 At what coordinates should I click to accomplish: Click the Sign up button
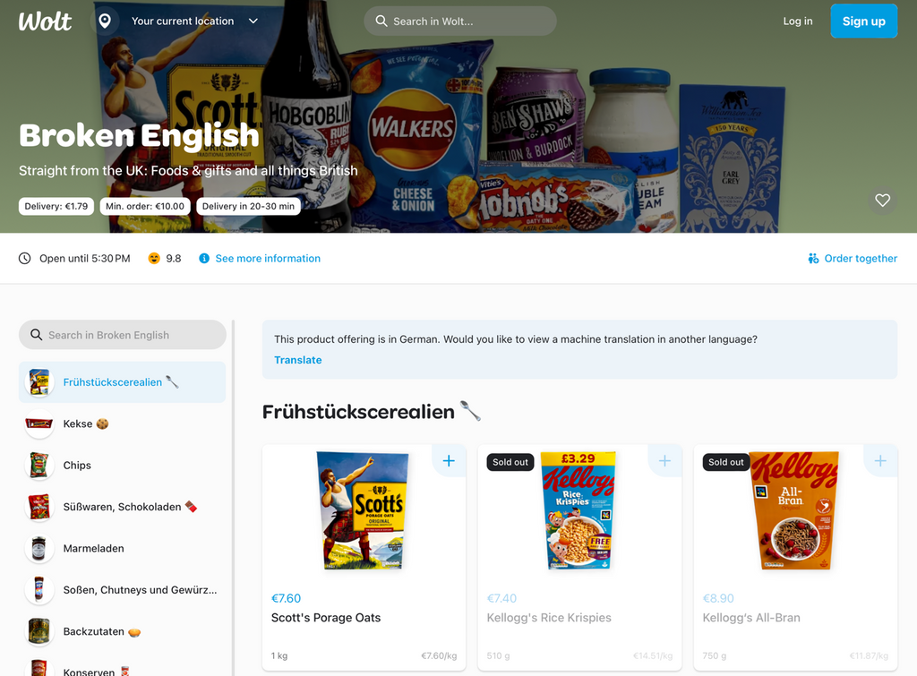pyautogui.click(x=863, y=21)
